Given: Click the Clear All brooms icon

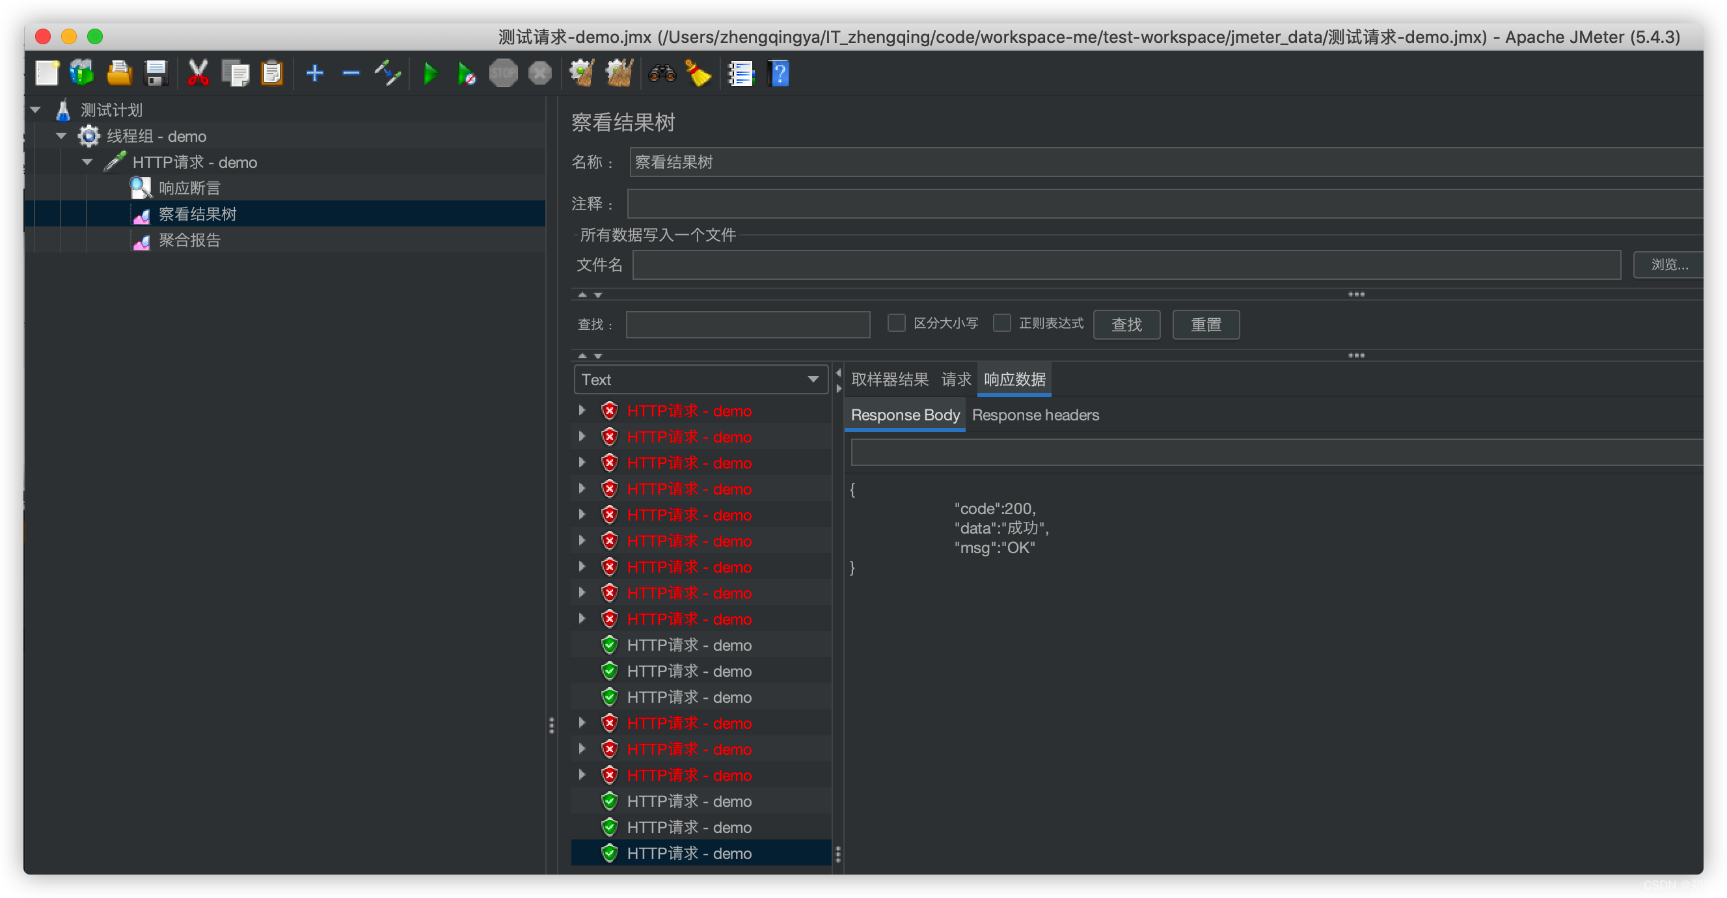Looking at the screenshot, I should [619, 73].
